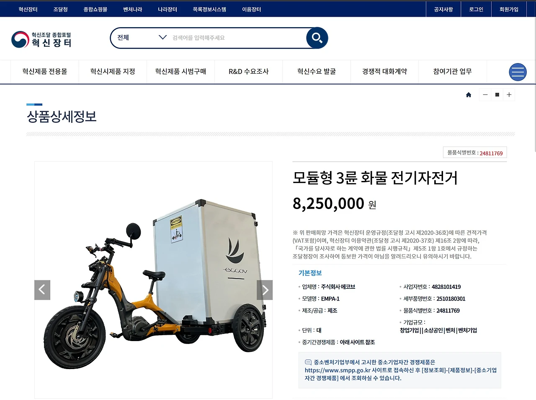536x400 pixels.
Task: Go to 나라장터 top link
Action: pyautogui.click(x=167, y=9)
